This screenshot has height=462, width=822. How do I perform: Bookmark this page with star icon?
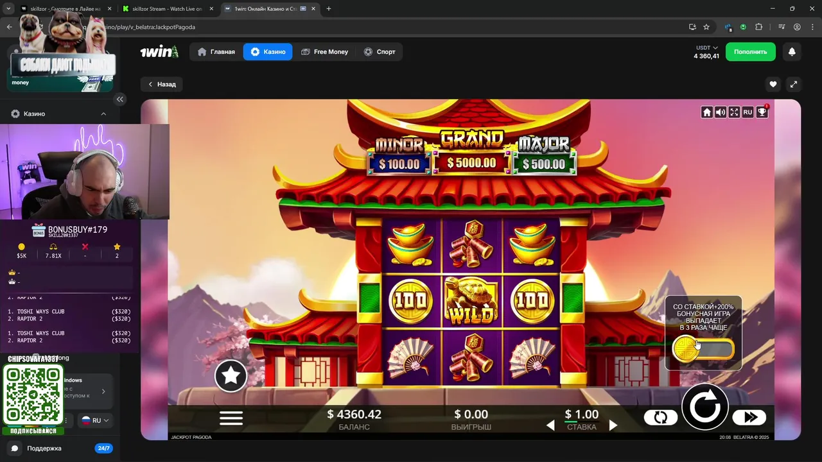tap(706, 27)
